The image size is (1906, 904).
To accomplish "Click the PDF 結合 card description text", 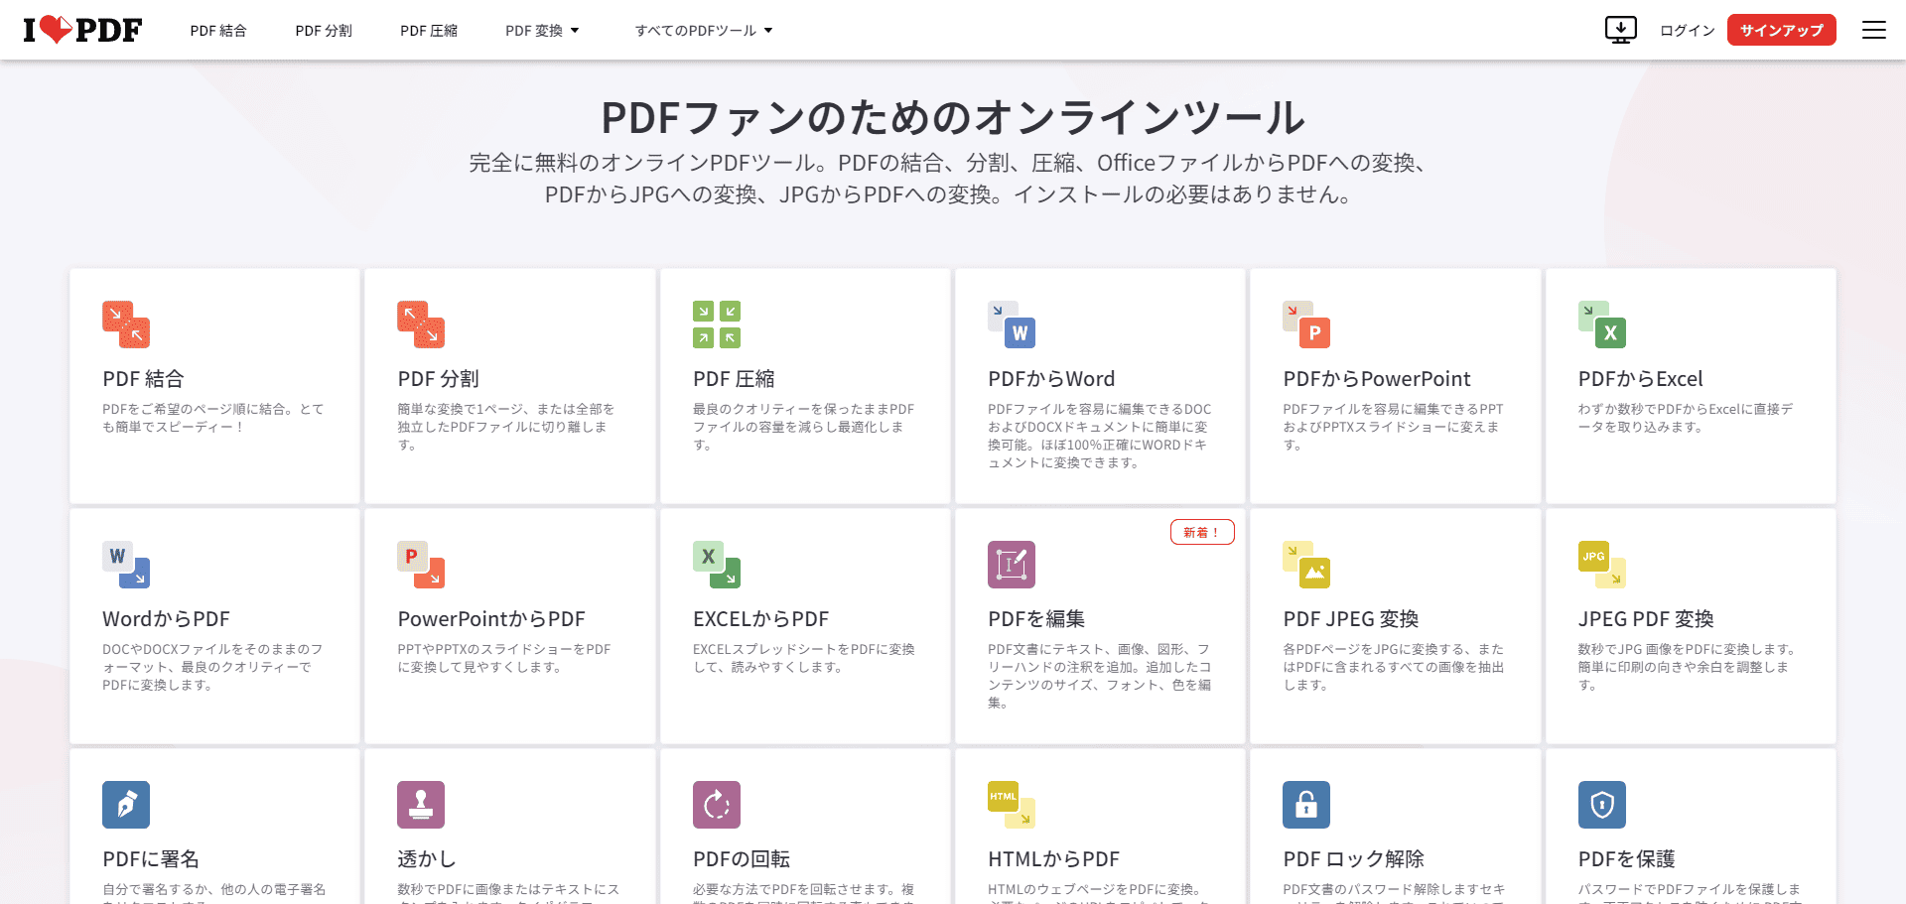I will [x=212, y=418].
